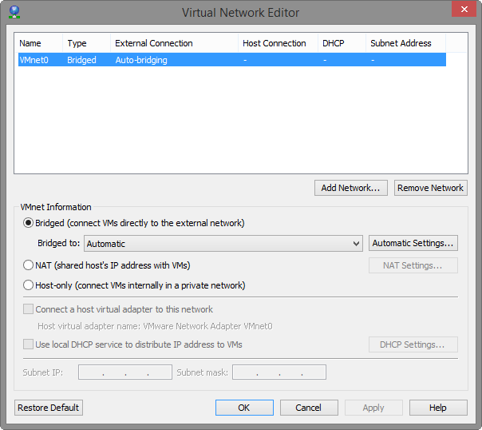
Task: Sort by the Name column header
Action: 39,43
